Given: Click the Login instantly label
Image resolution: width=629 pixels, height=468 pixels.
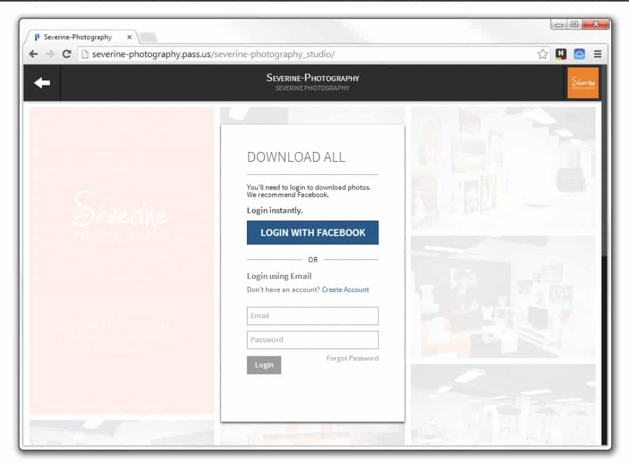Looking at the screenshot, I should coord(275,210).
